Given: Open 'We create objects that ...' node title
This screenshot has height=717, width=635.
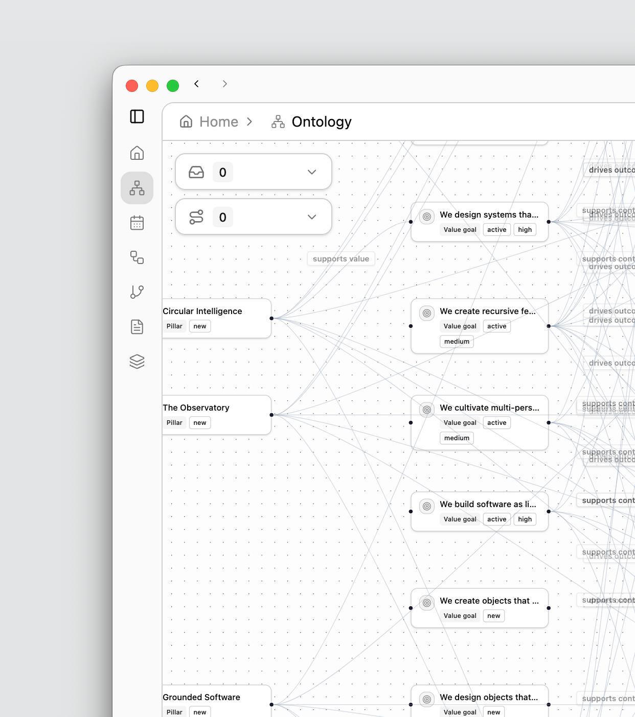Looking at the screenshot, I should click(489, 601).
